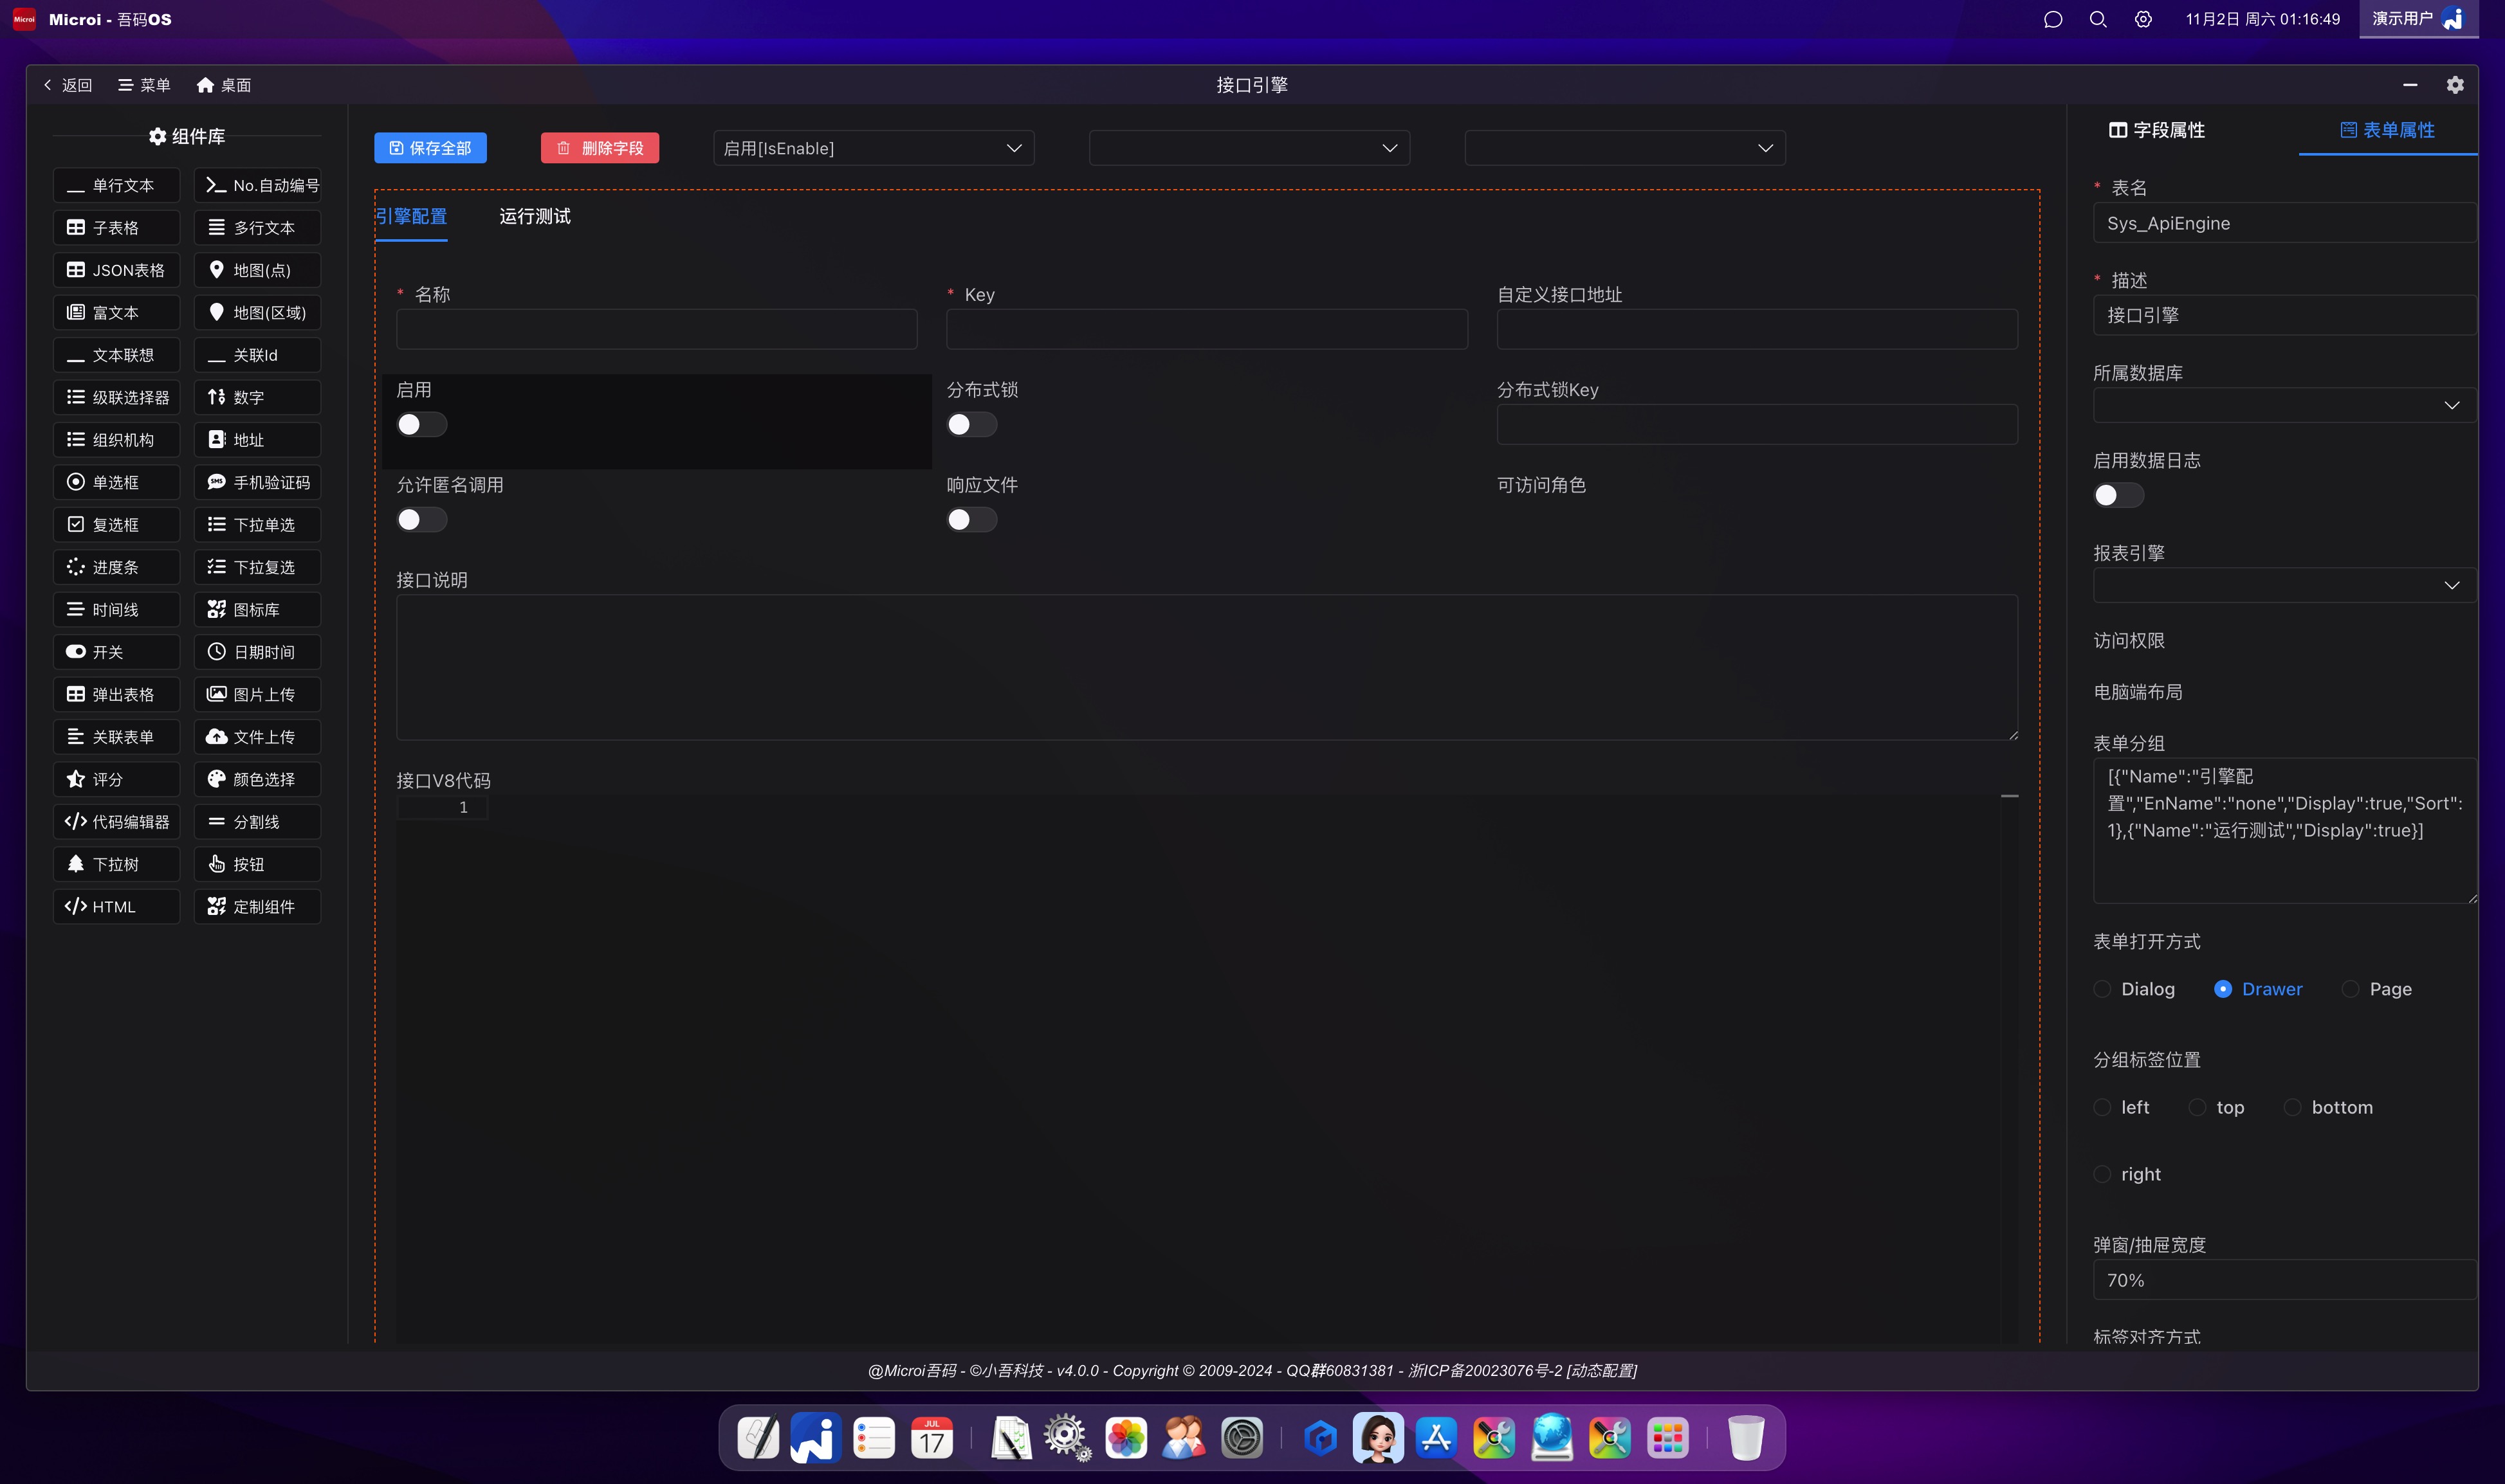The image size is (2505, 1484).
Task: Toggle the 分布式锁 switch
Action: click(x=971, y=425)
